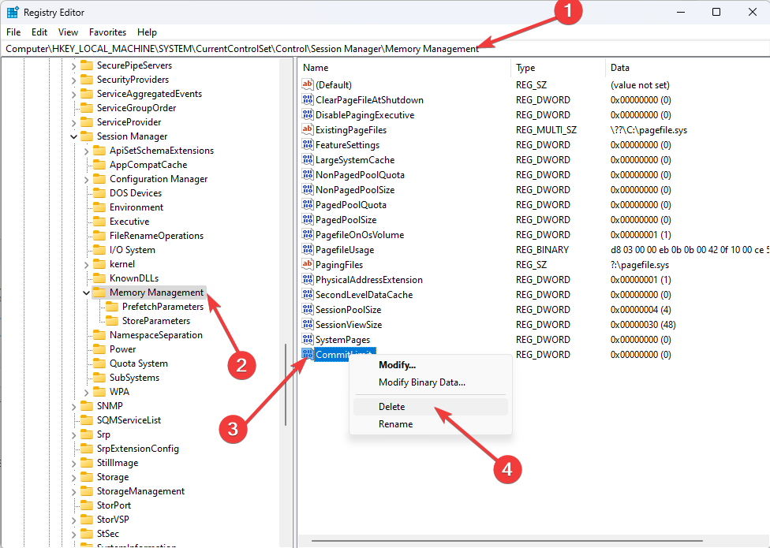Select the PagefileOnOsVolume value name
This screenshot has width=770, height=548.
tap(360, 234)
